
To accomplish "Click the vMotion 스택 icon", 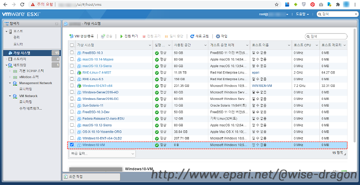I will (15, 77).
